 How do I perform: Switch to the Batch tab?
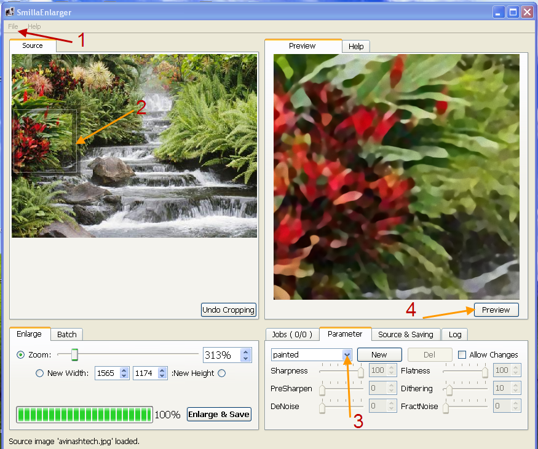(x=67, y=334)
